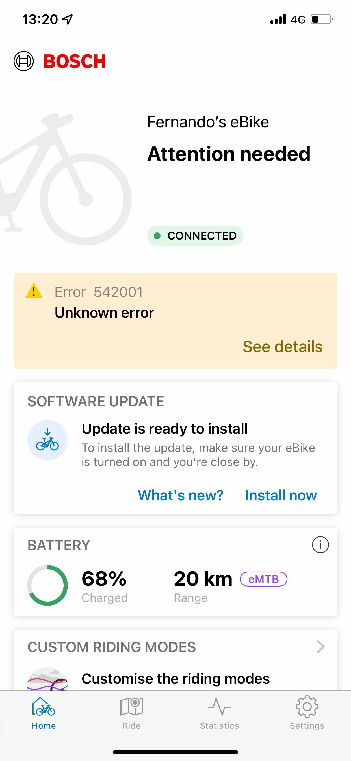Viewport: 351px width, 761px height.
Task: Open battery info icon
Action: (320, 544)
